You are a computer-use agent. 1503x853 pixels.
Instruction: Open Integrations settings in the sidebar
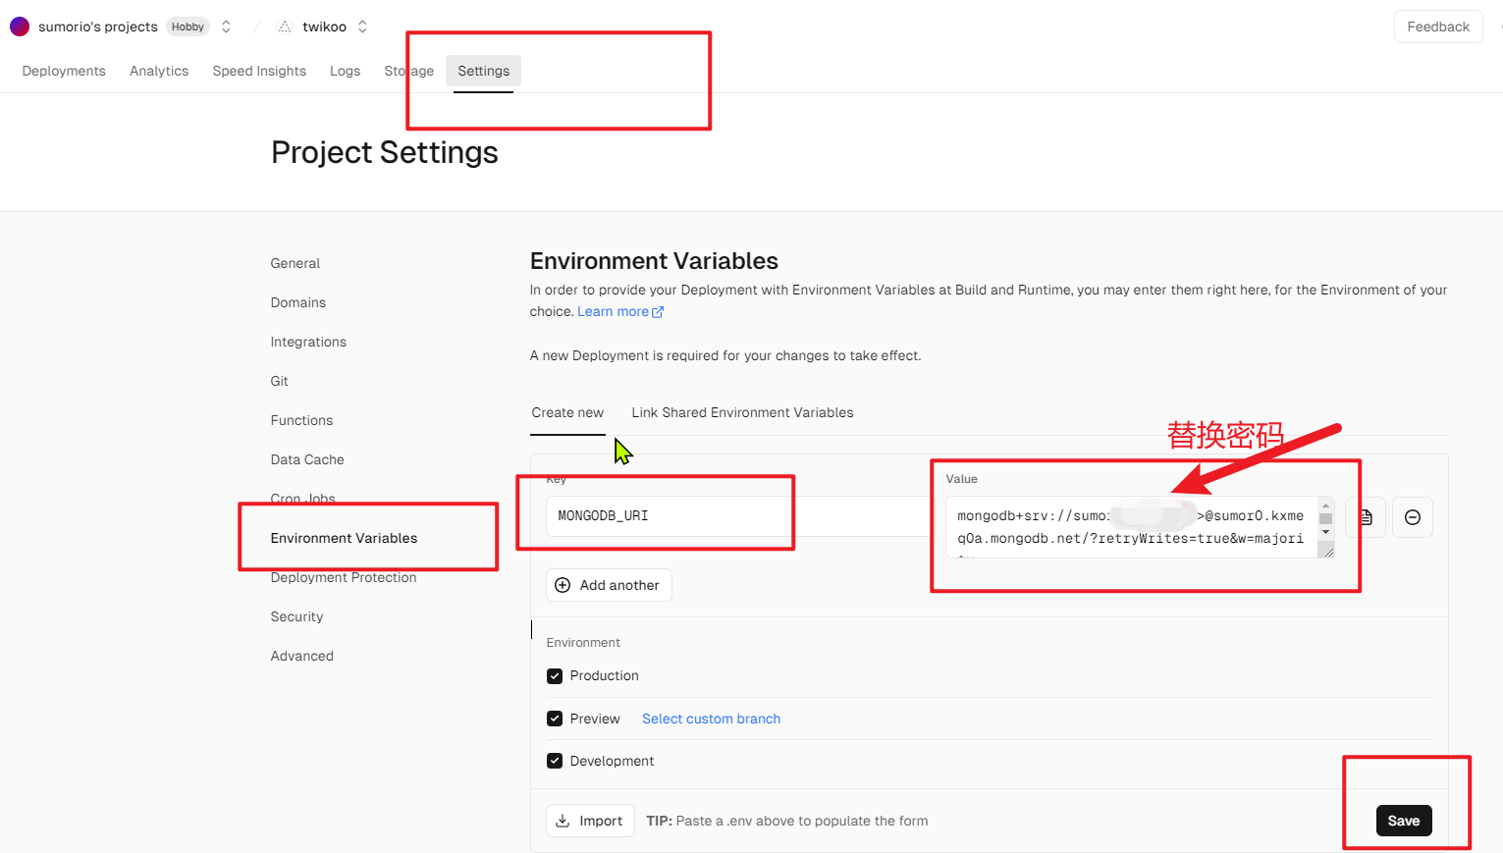[308, 342]
